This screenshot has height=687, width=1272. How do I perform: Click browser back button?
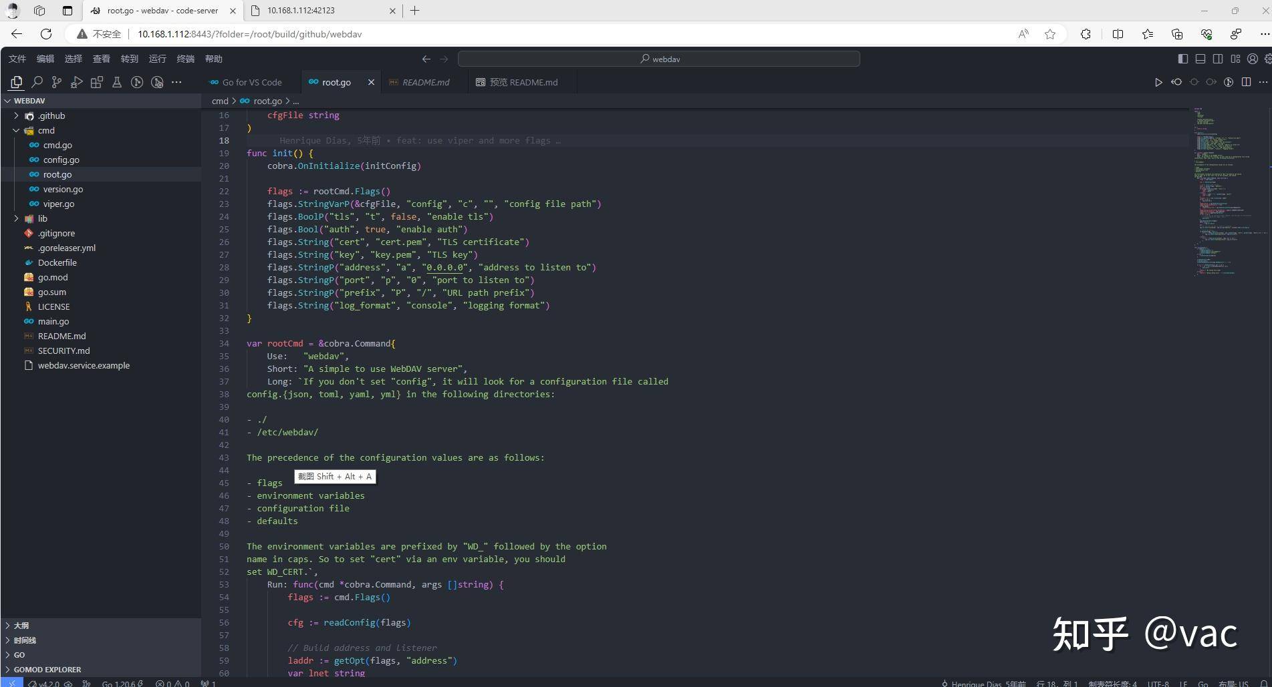(x=17, y=34)
